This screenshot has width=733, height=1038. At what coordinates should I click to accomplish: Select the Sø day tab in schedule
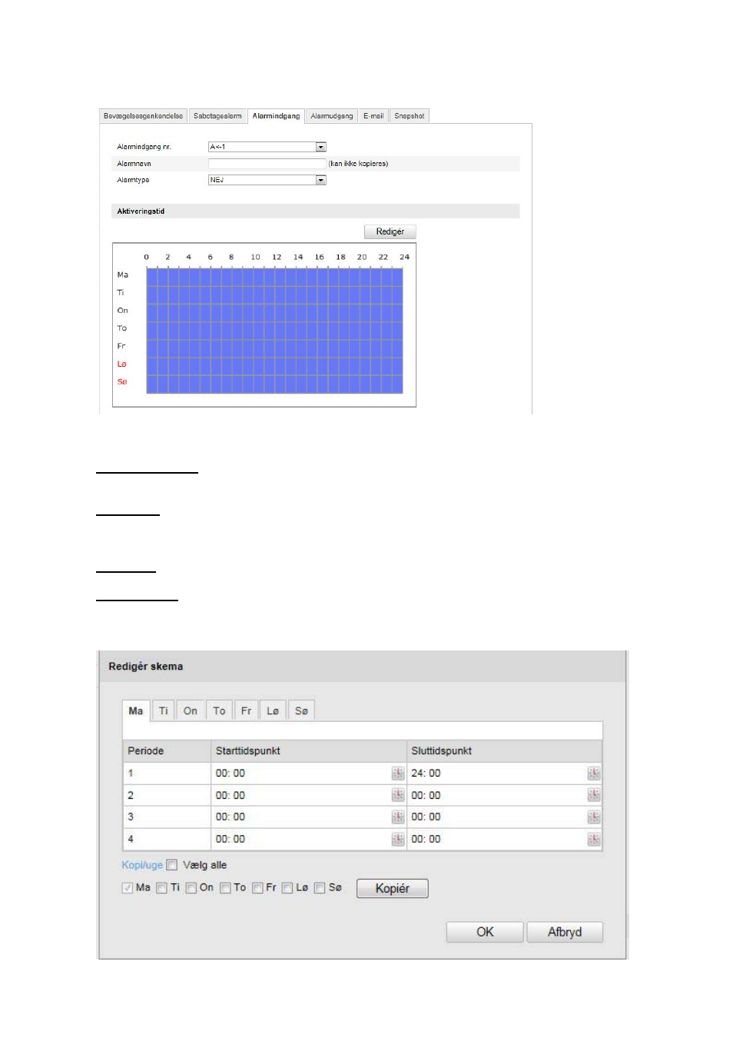pyautogui.click(x=301, y=711)
